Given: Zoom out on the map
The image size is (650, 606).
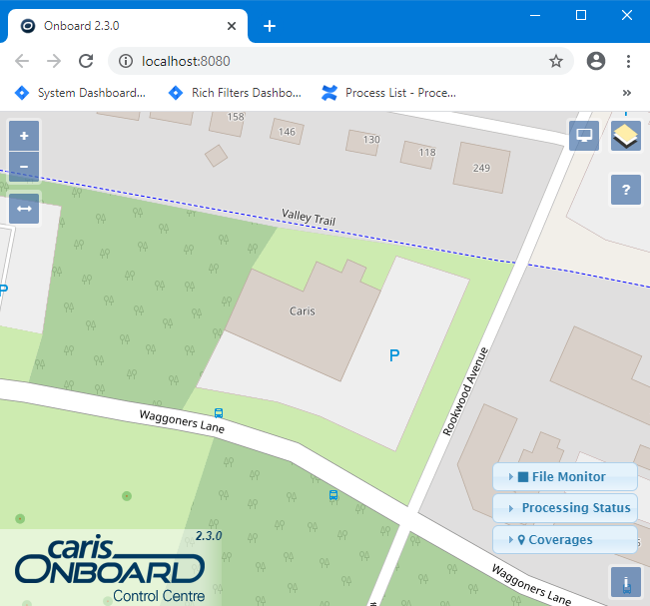Looking at the screenshot, I should [24, 166].
